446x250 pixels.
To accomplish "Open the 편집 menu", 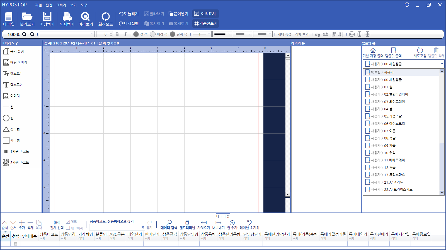I will (x=49, y=5).
